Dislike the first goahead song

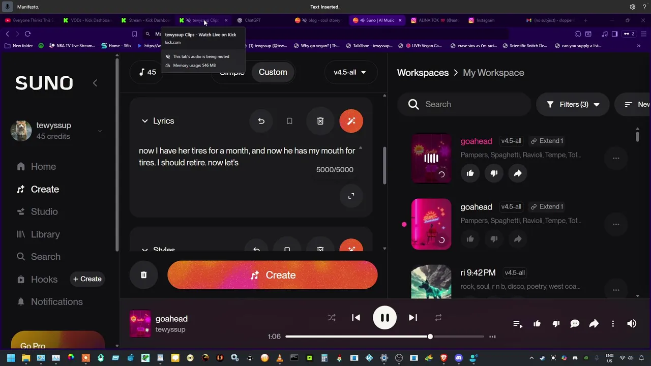[493, 173]
